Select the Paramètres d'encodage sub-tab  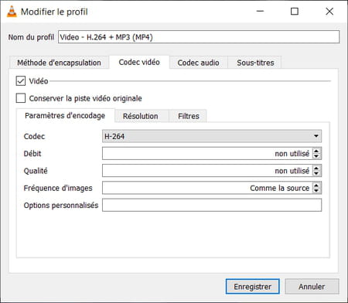(x=65, y=116)
